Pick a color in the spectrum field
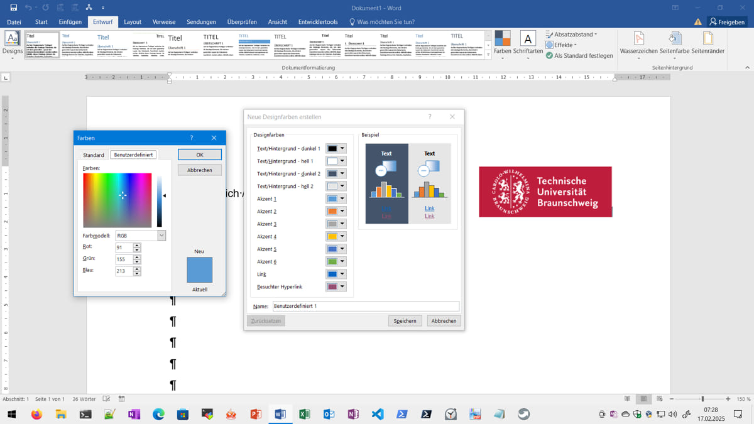The height and width of the screenshot is (424, 754). click(x=117, y=200)
